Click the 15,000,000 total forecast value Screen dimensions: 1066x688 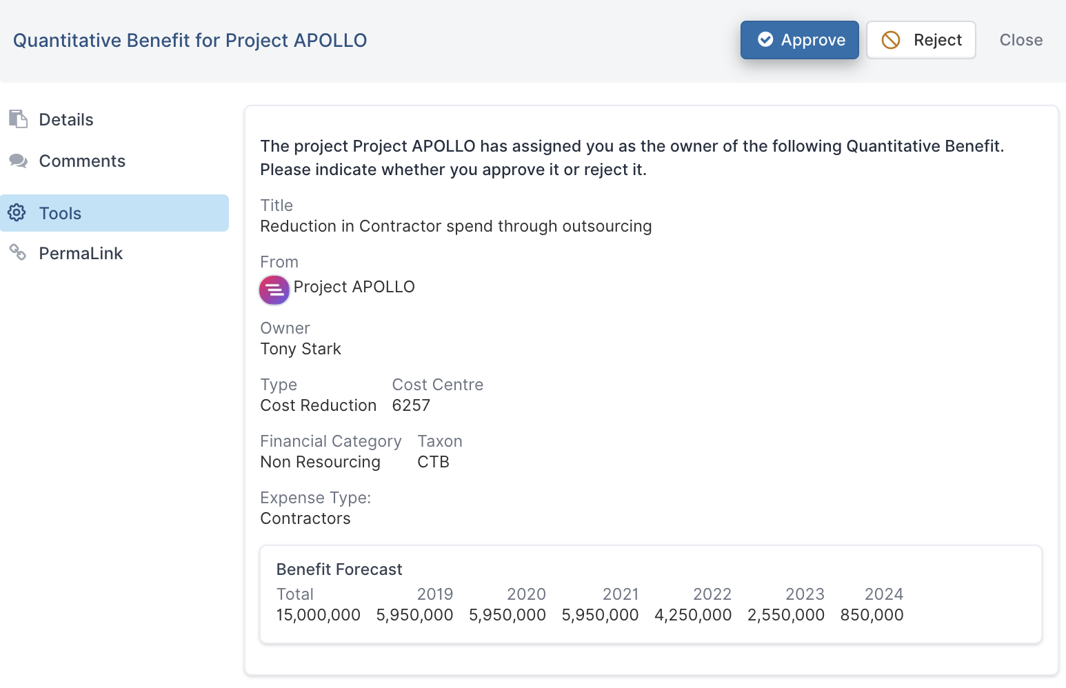[x=319, y=615]
